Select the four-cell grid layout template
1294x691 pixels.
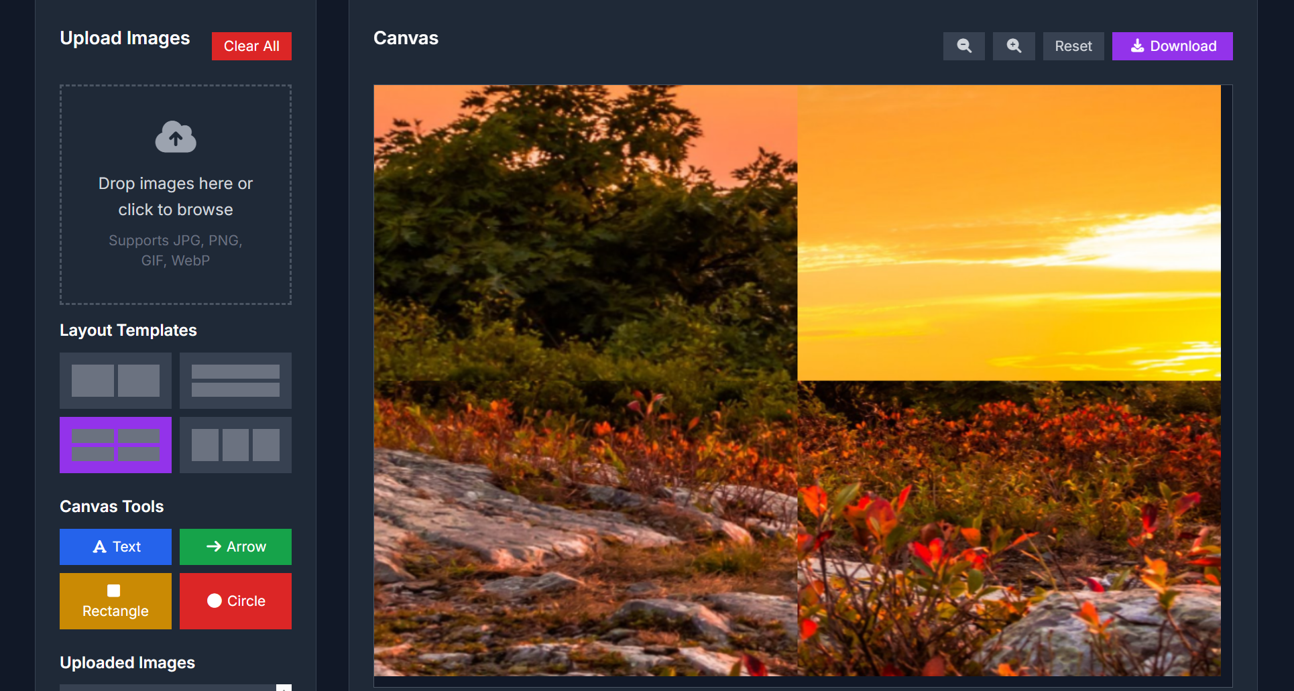(115, 445)
